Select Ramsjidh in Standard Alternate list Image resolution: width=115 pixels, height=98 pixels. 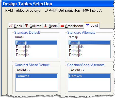89,47
